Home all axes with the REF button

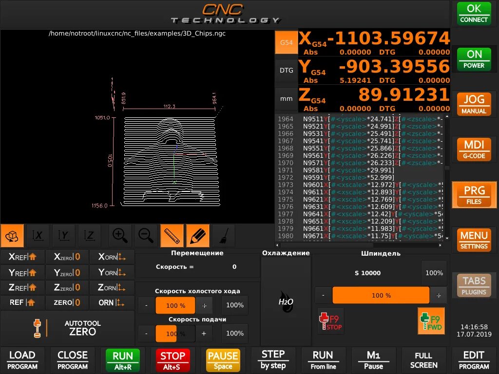tap(22, 302)
